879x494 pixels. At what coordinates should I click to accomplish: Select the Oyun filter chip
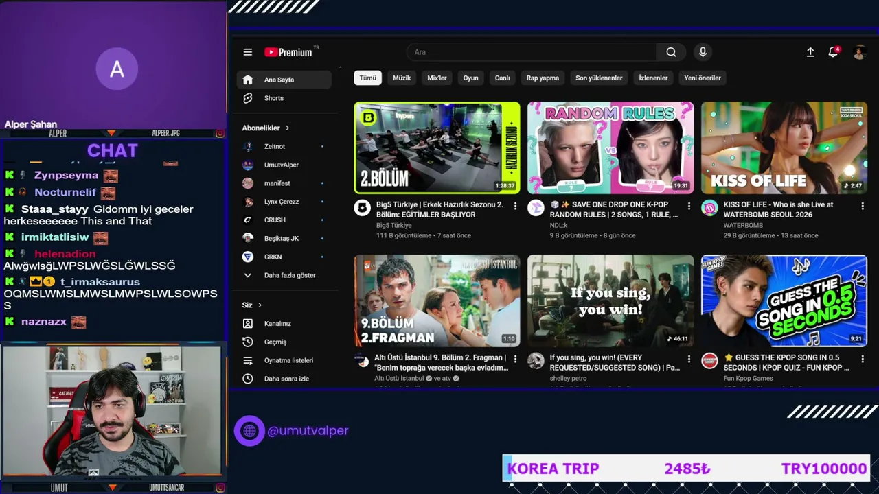(x=470, y=78)
